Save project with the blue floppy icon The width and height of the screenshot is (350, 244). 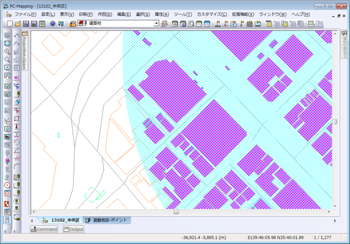tap(26, 24)
